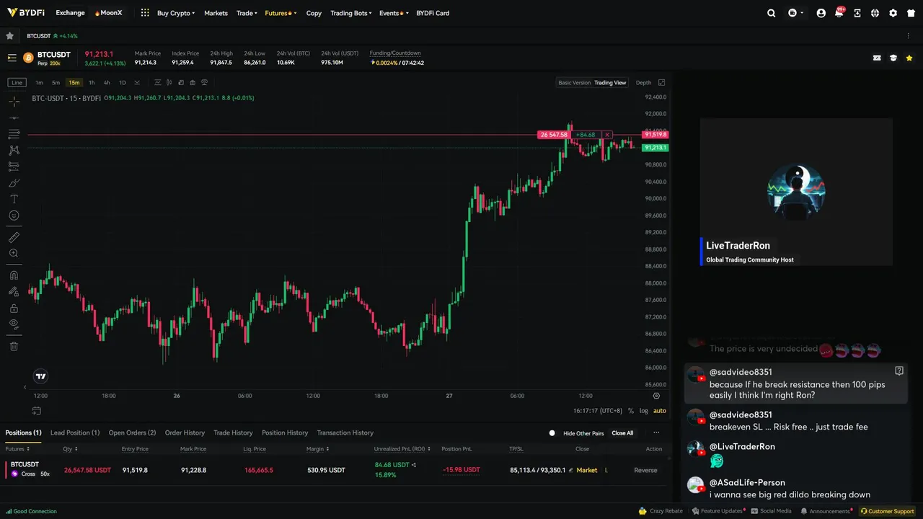Open the Position History tab

(285, 432)
